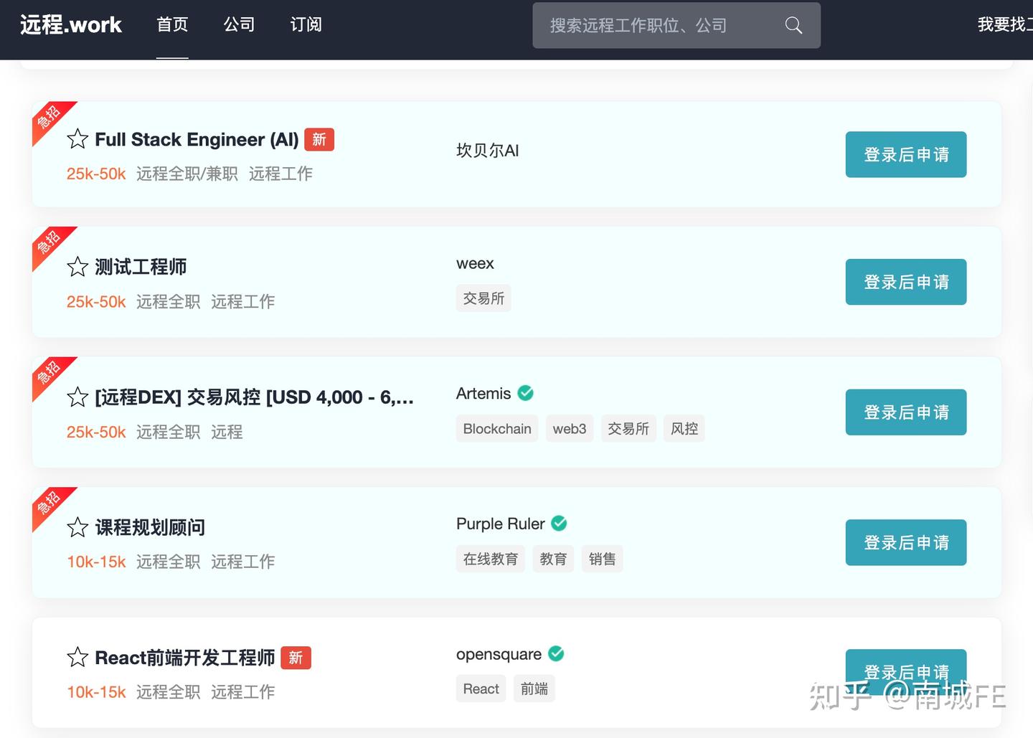Image resolution: width=1033 pixels, height=738 pixels.
Task: Star the Full Stack Engineer (AI) job
Action: [x=77, y=139]
